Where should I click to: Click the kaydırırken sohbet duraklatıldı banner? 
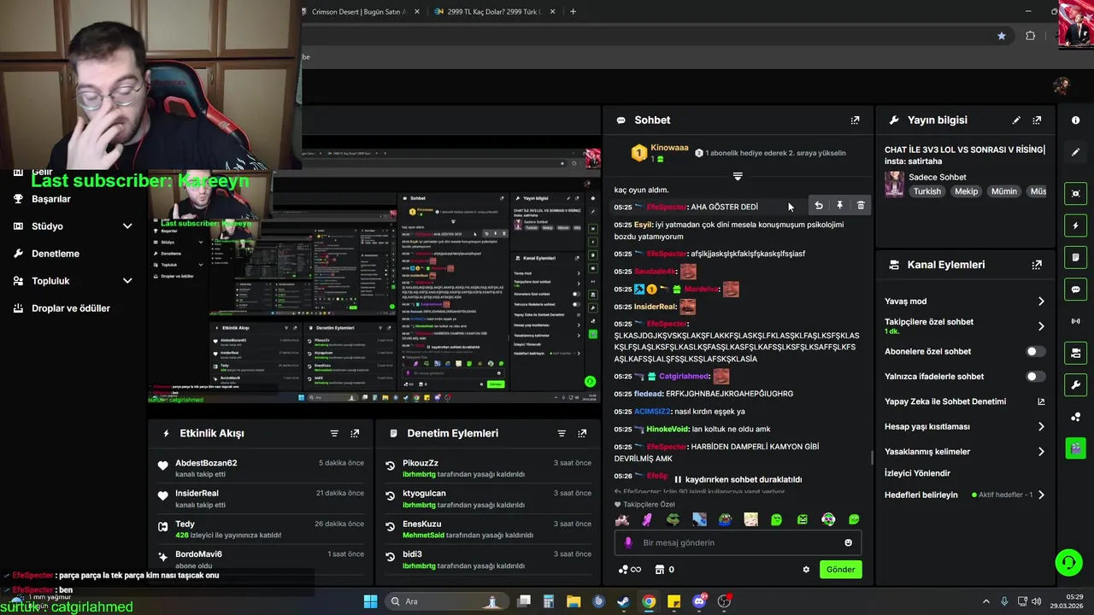(738, 479)
